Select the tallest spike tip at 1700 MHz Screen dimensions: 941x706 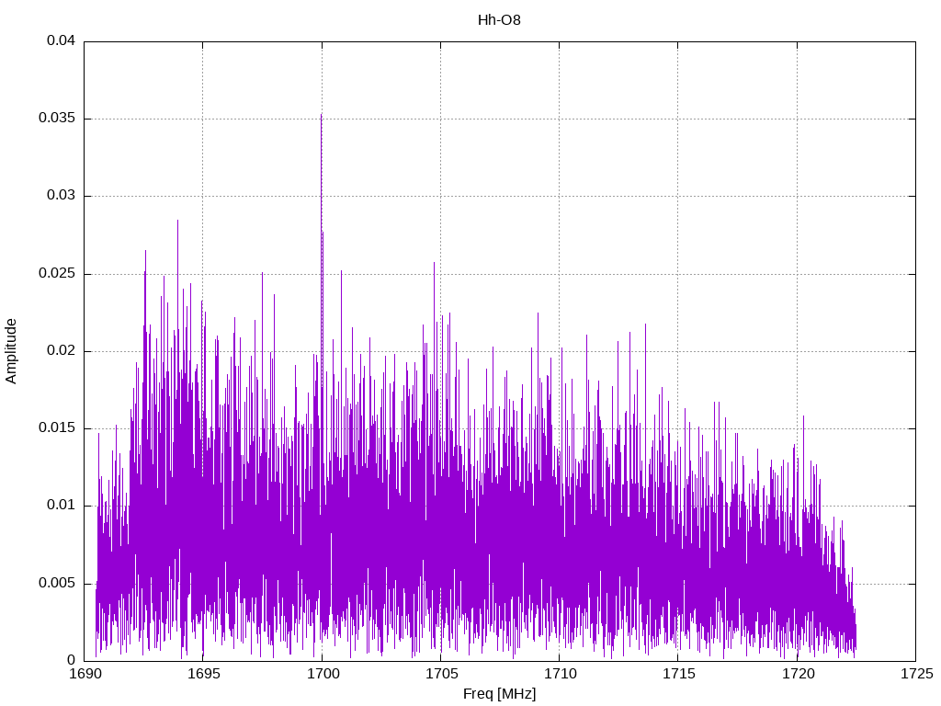[321, 115]
